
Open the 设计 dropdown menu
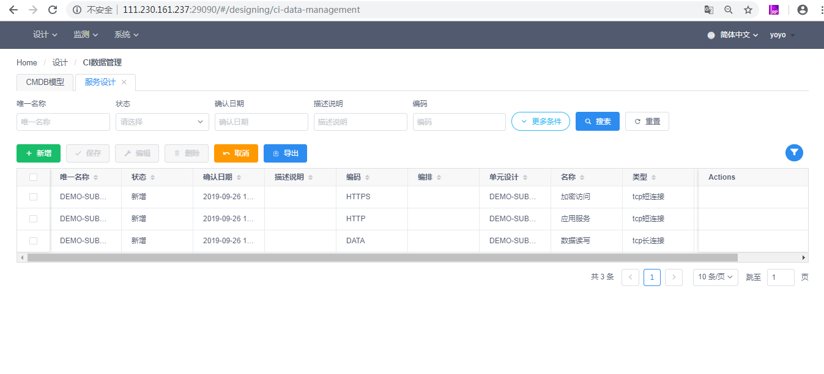click(x=45, y=35)
